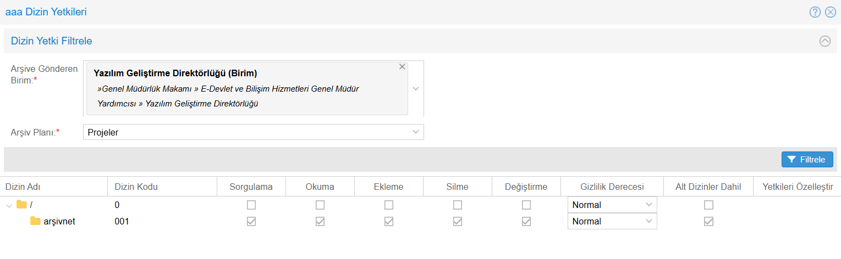
Task: Close the aaa Dizin Yetkileri panel
Action: [x=830, y=12]
